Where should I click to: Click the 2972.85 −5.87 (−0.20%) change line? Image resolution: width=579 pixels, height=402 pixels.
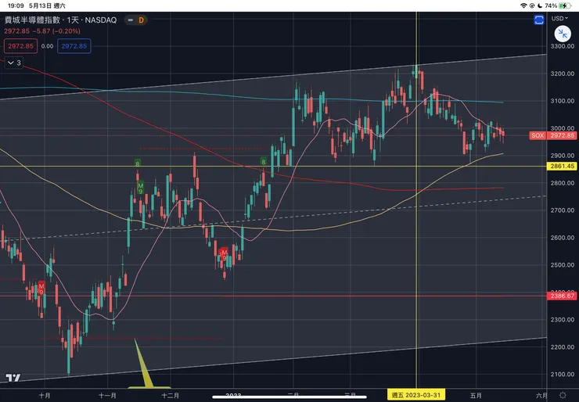pyautogui.click(x=42, y=31)
